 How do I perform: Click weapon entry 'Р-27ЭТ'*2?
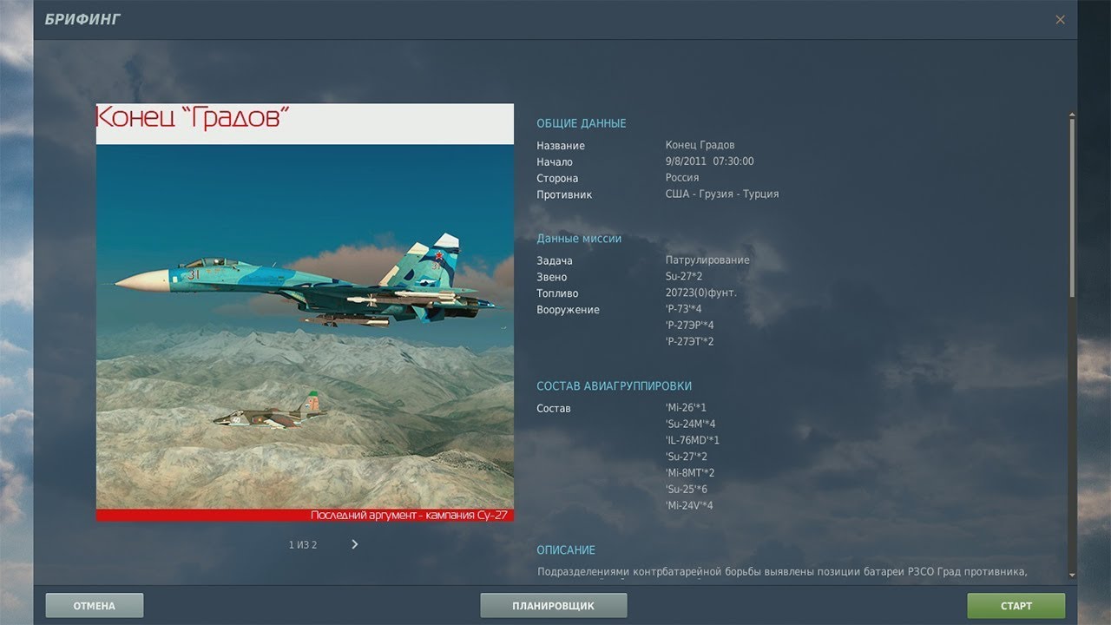[689, 341]
